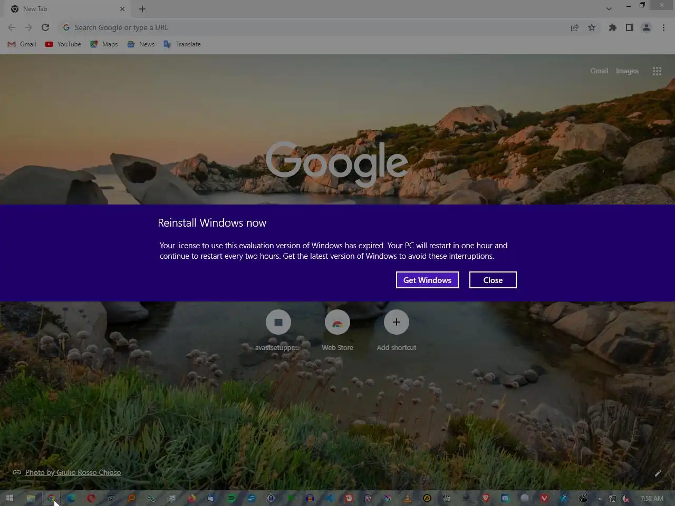Open the Gmail bookmark
675x506 pixels.
coord(22,44)
